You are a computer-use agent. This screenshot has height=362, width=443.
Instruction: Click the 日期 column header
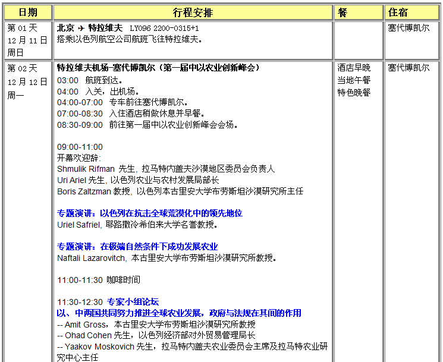[27, 12]
